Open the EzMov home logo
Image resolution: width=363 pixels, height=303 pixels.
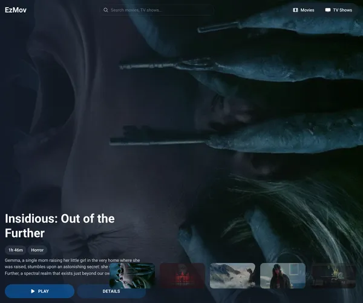pos(16,10)
